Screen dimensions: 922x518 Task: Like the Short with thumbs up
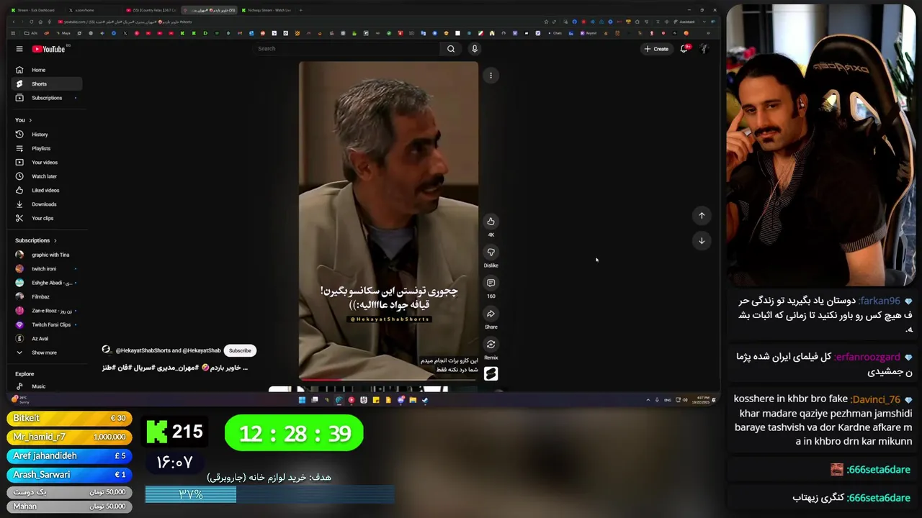491,222
